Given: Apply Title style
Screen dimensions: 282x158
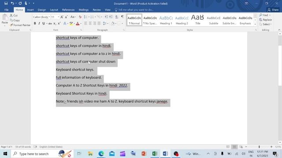Looking at the screenshot, I should tap(198, 20).
